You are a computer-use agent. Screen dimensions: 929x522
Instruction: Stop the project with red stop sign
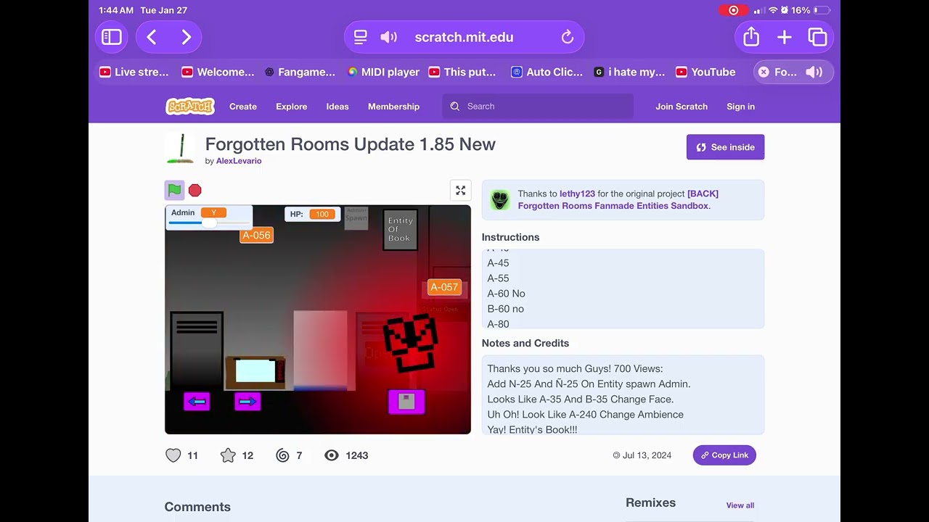click(195, 190)
